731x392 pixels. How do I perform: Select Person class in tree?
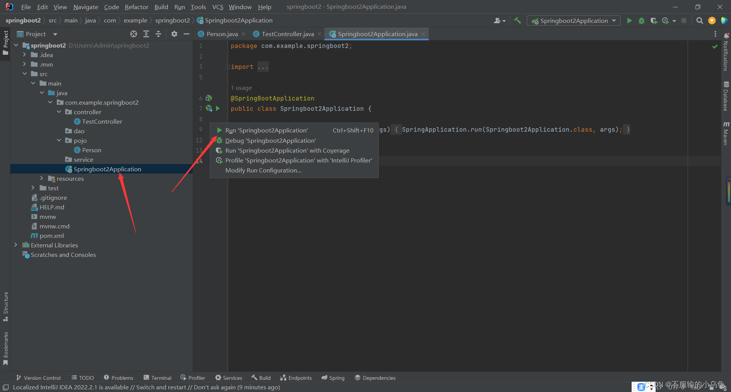tap(91, 150)
